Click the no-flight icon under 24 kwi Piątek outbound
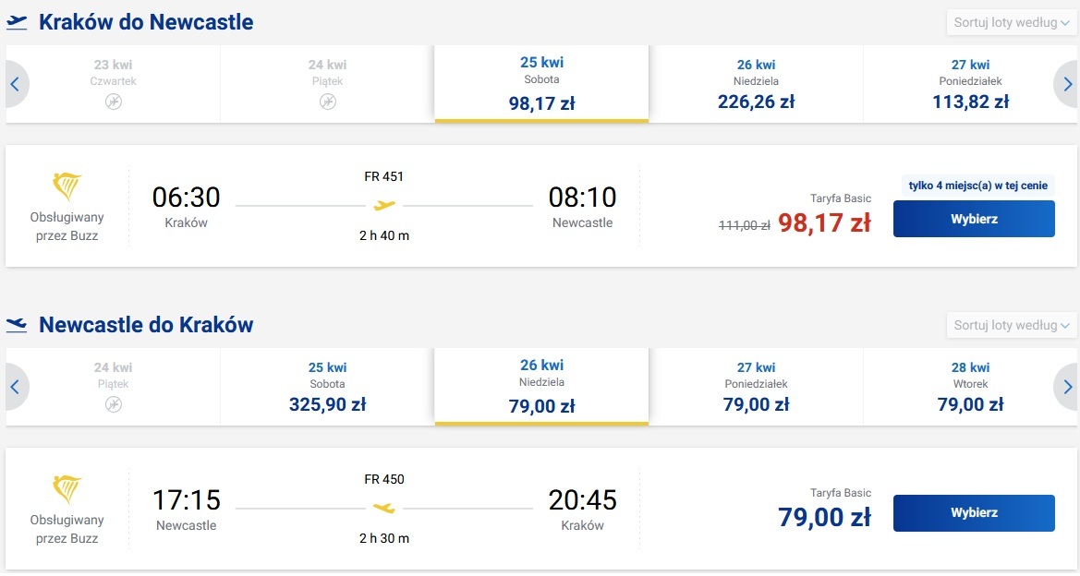 pos(328,102)
